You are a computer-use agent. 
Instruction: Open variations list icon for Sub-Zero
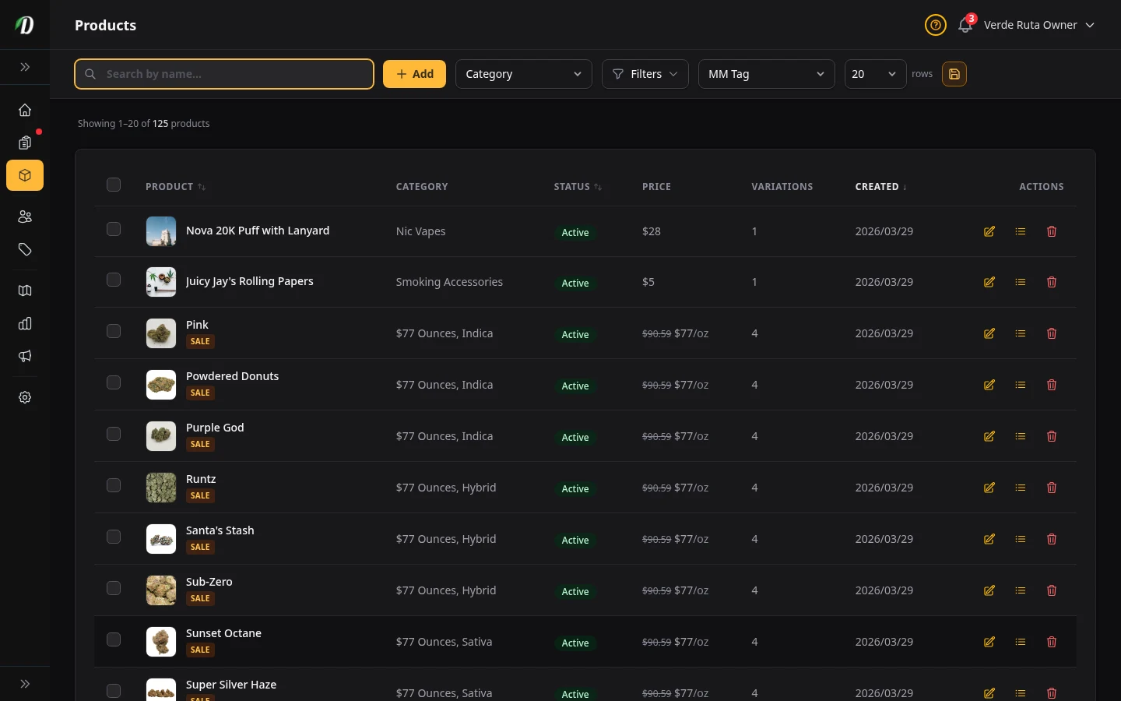pyautogui.click(x=1021, y=590)
